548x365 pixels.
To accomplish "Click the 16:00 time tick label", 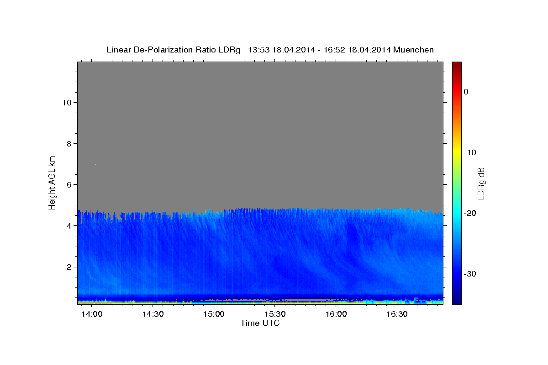I will coord(336,314).
